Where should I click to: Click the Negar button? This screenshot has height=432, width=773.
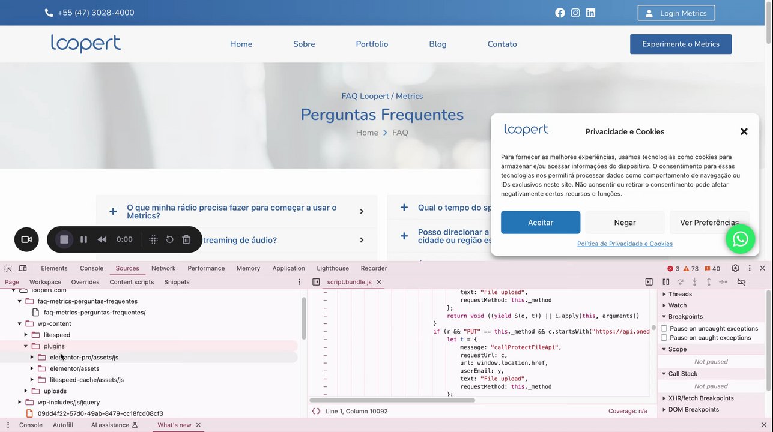[625, 223]
